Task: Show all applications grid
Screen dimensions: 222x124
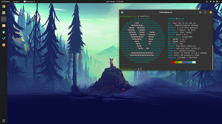Action: (4, 121)
